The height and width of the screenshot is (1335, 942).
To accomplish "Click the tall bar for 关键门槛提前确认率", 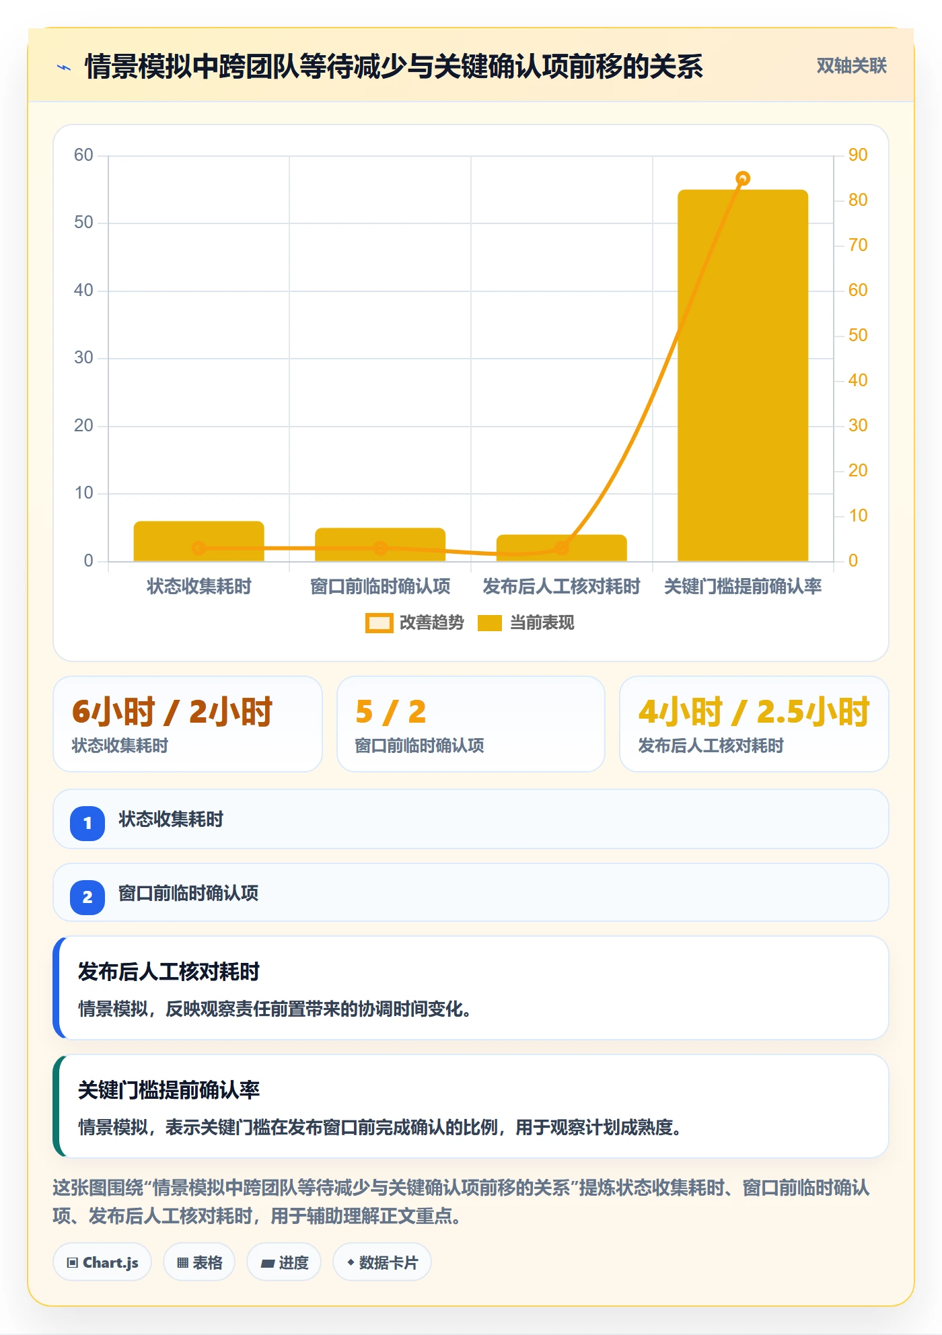I will tap(743, 375).
